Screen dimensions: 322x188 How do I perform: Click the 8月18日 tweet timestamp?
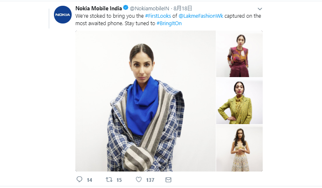coord(183,8)
